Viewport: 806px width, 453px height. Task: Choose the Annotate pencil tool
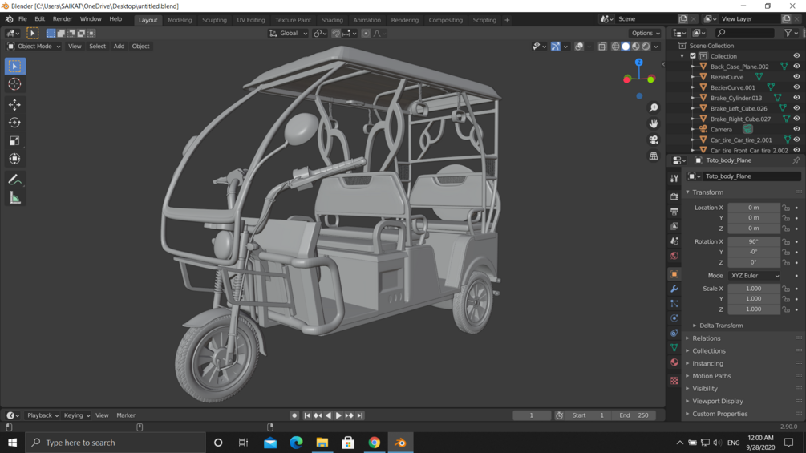coord(14,180)
